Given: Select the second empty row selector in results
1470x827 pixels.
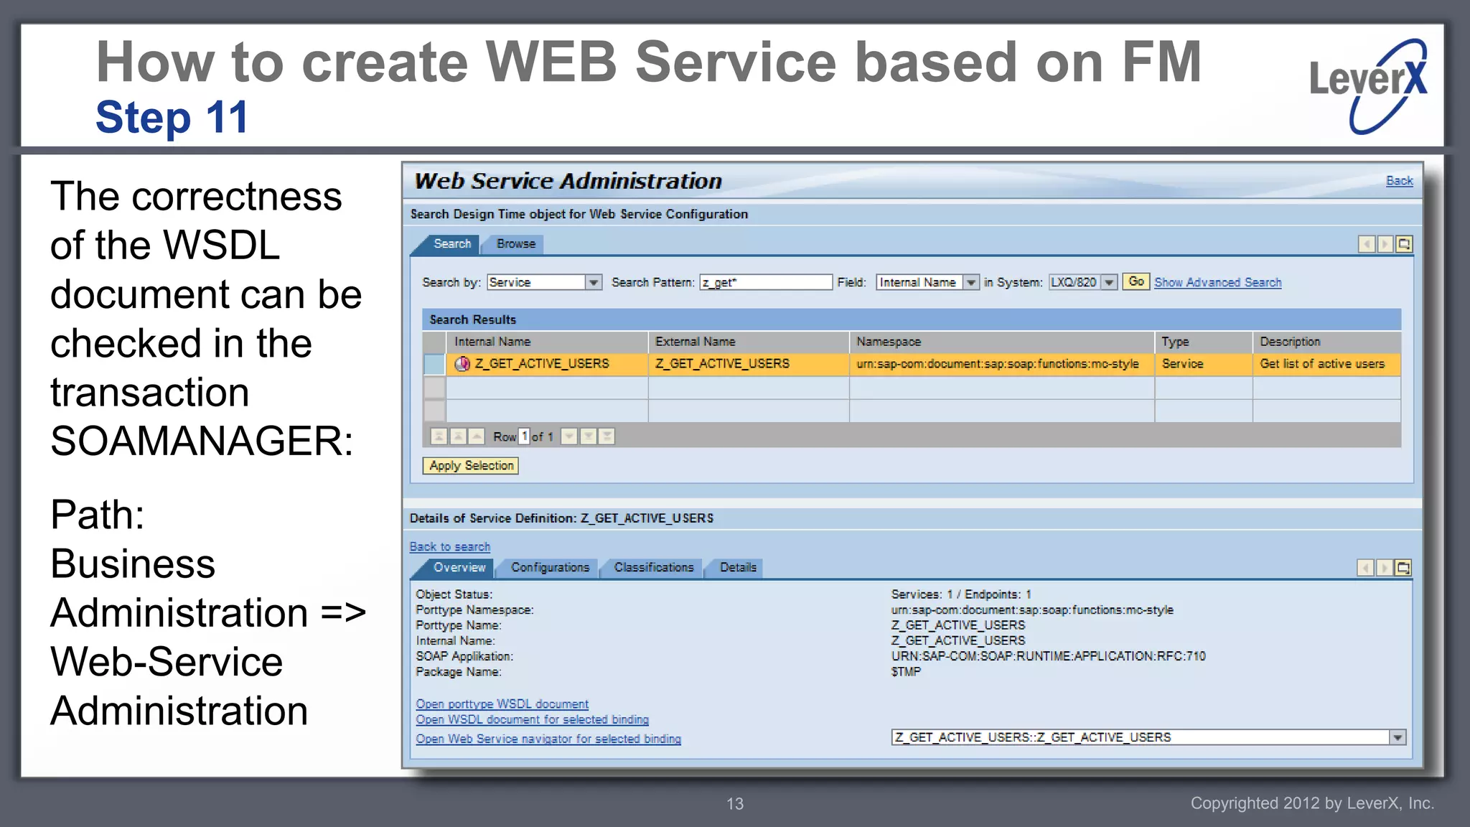Looking at the screenshot, I should [434, 388].
